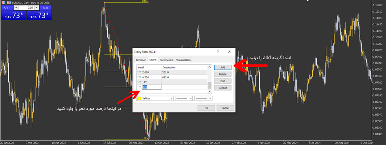Click the dialog help question mark

pyautogui.click(x=218, y=52)
